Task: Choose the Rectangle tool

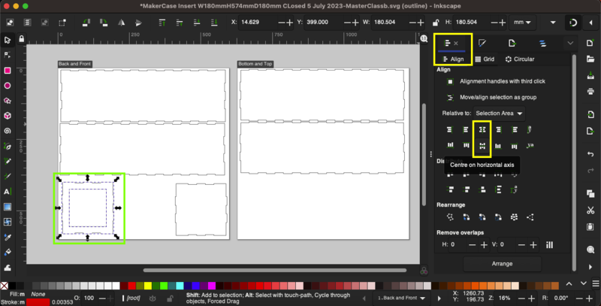Action: pos(7,71)
